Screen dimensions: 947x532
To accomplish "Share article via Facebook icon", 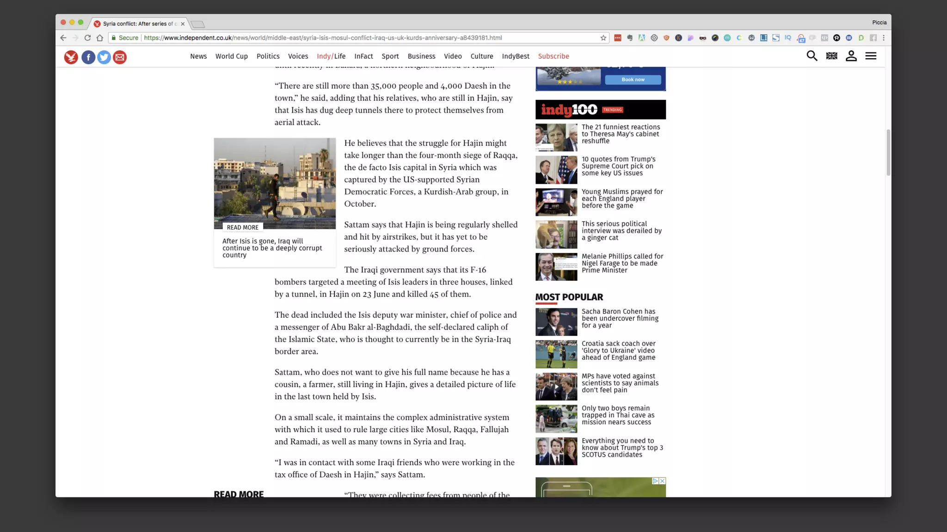I will (x=88, y=57).
